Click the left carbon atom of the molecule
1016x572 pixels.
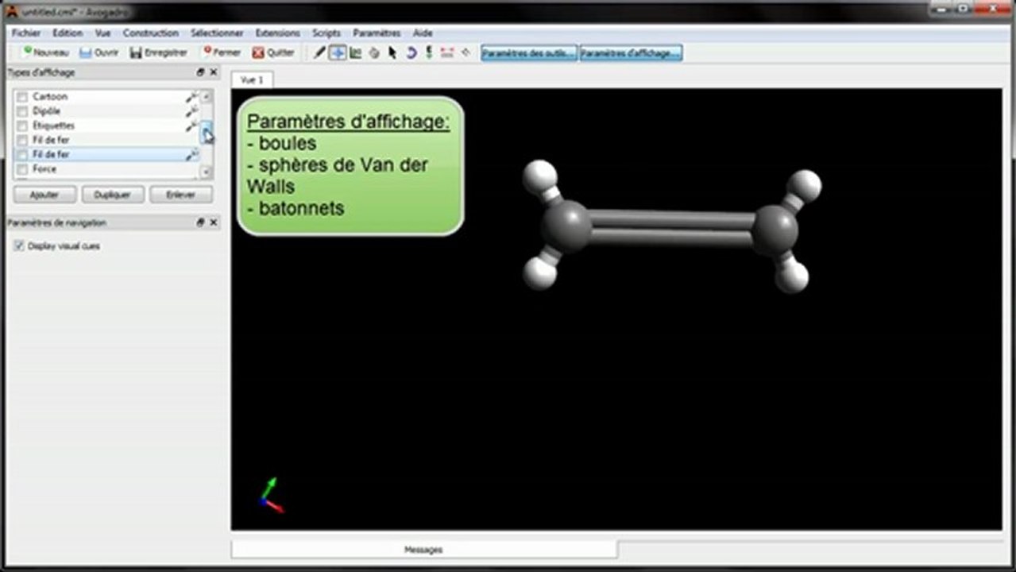(x=567, y=228)
